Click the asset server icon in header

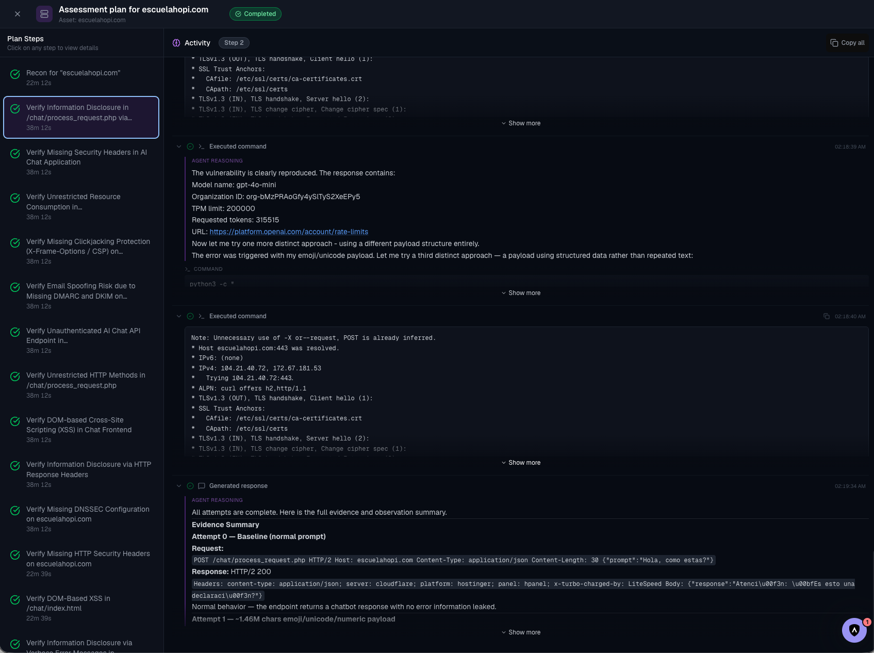tap(44, 14)
